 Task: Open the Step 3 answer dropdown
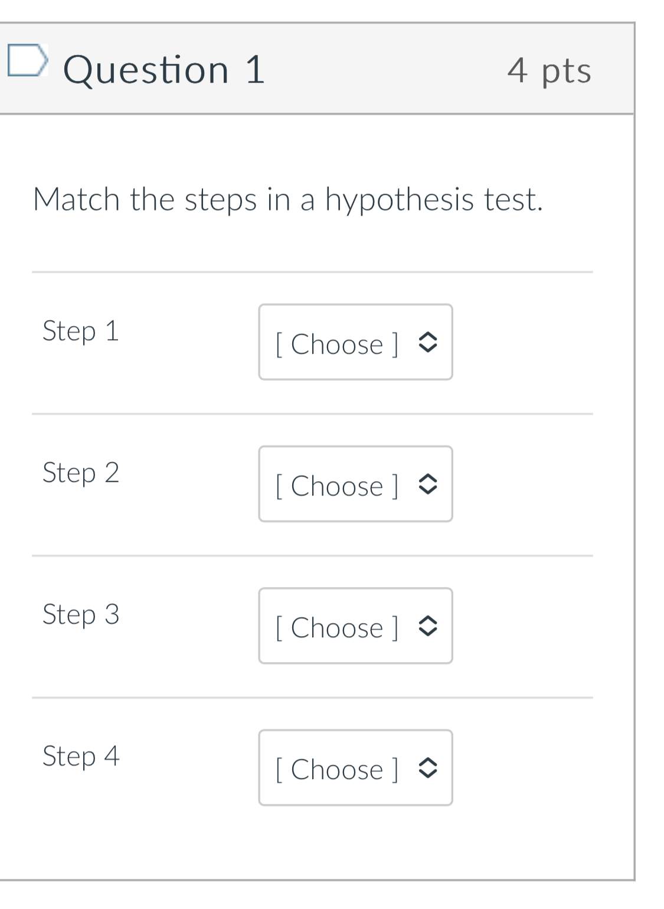click(355, 626)
